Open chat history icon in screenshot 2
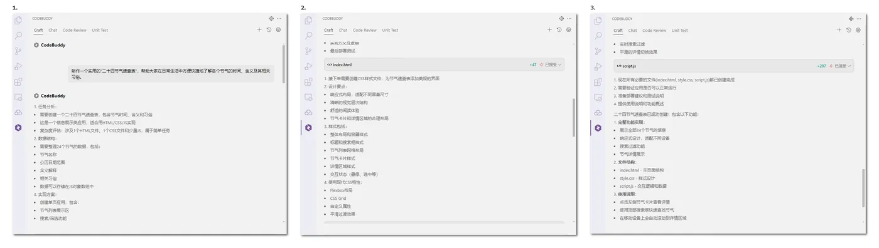 click(559, 29)
